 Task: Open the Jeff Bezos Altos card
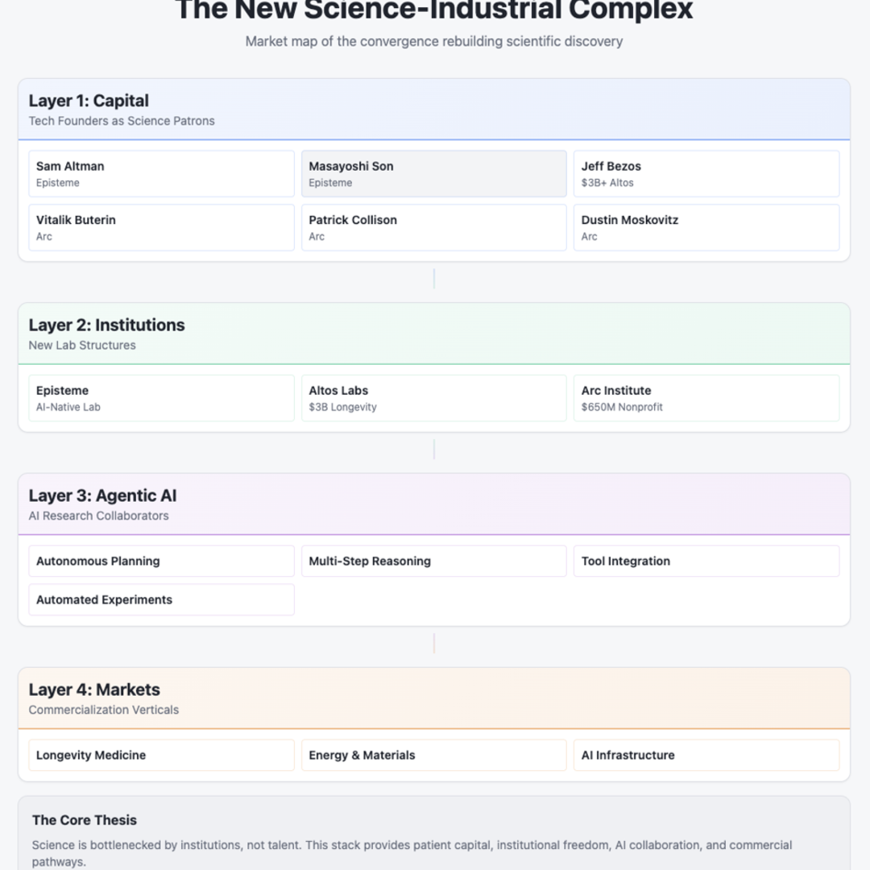click(706, 173)
